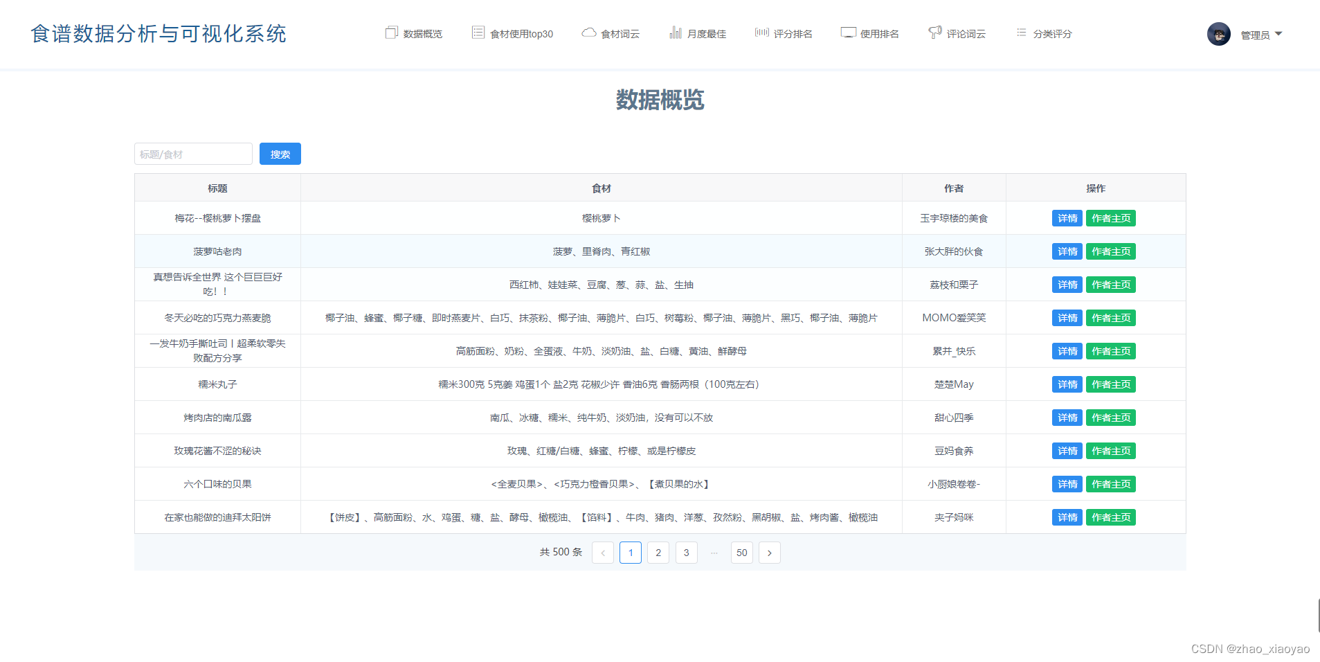Select page 3 in pagination

[x=686, y=553]
